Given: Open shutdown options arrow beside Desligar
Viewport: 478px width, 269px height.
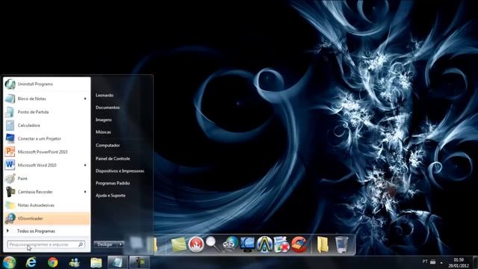Looking at the screenshot, I should tap(120, 244).
